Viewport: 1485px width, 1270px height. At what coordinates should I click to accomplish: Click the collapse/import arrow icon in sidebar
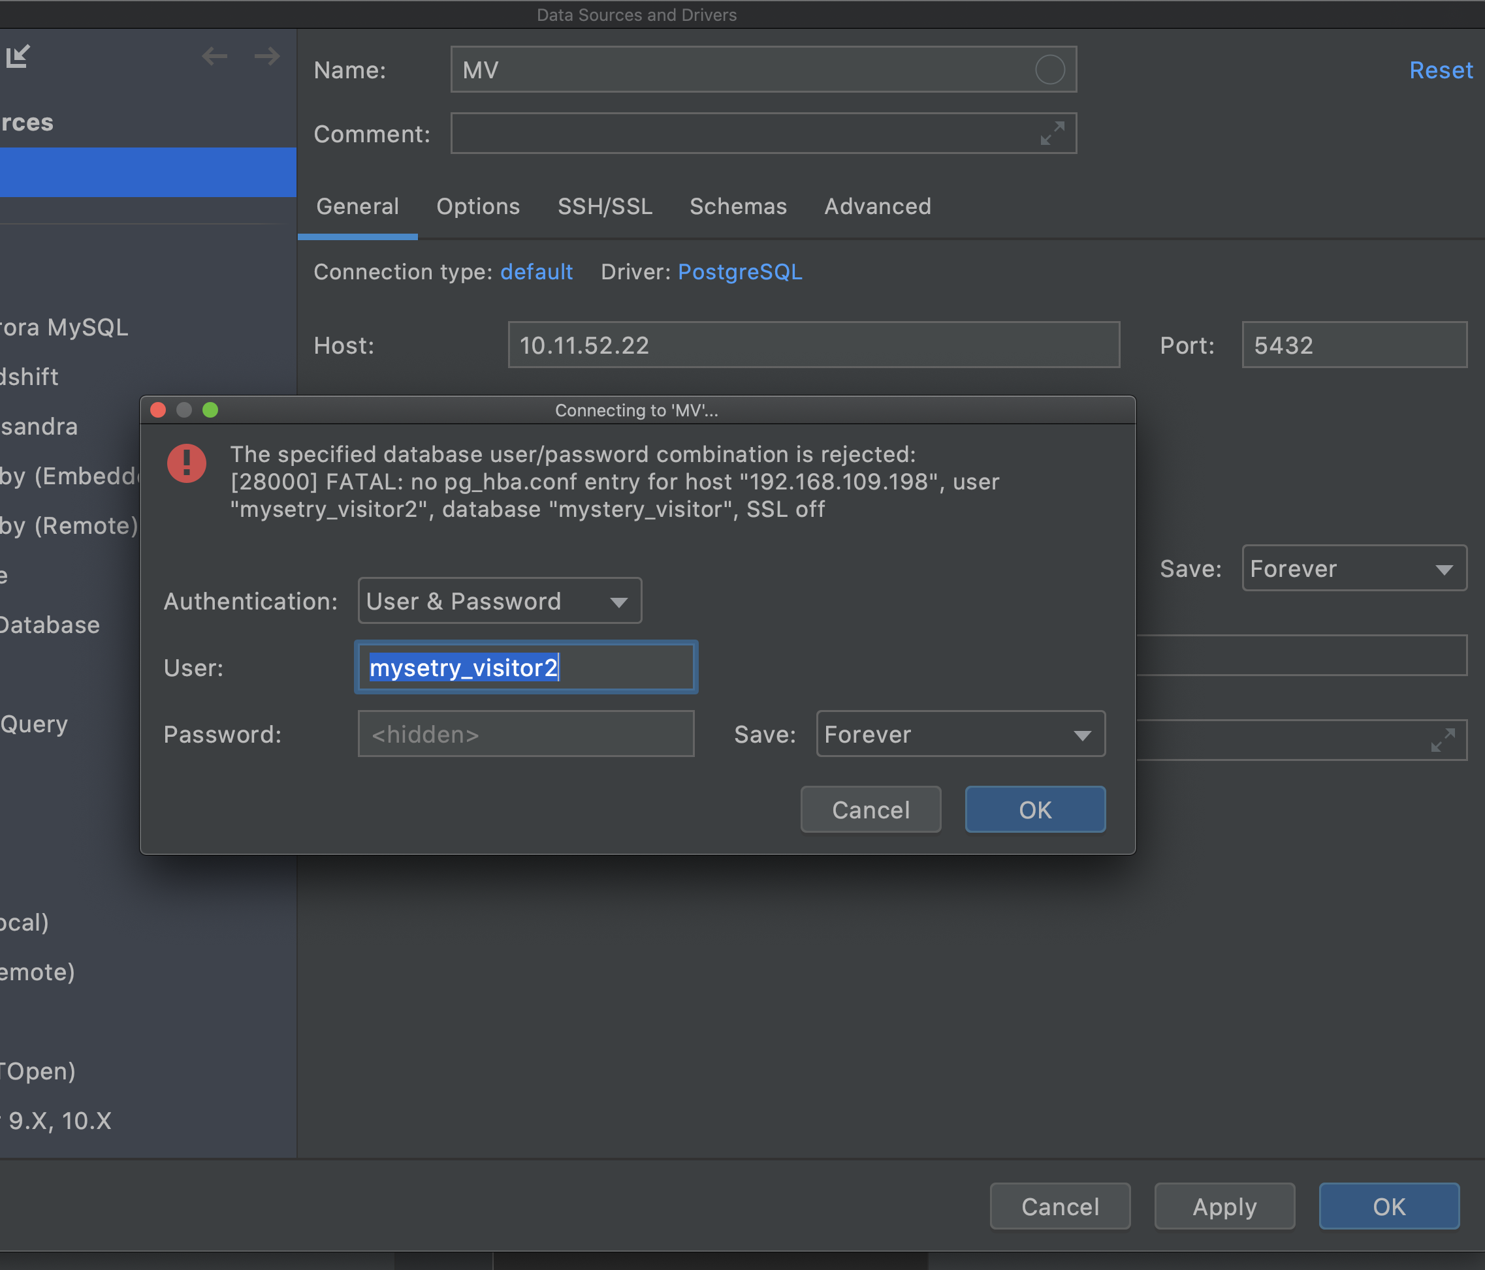[x=18, y=56]
